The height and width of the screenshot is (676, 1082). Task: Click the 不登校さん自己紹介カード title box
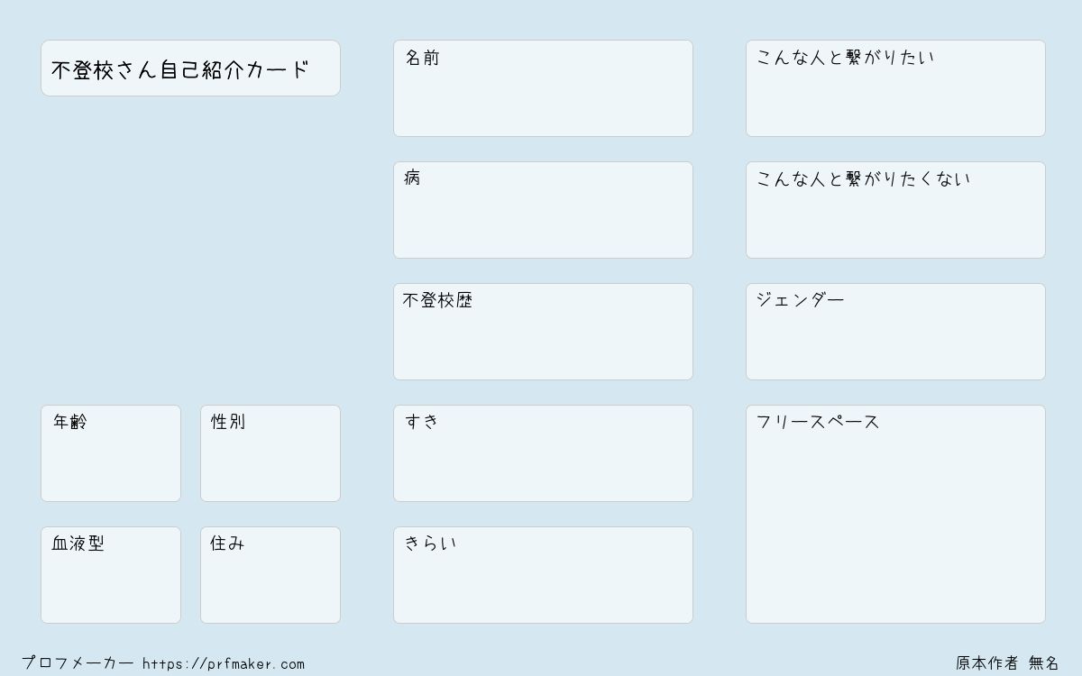coord(190,68)
